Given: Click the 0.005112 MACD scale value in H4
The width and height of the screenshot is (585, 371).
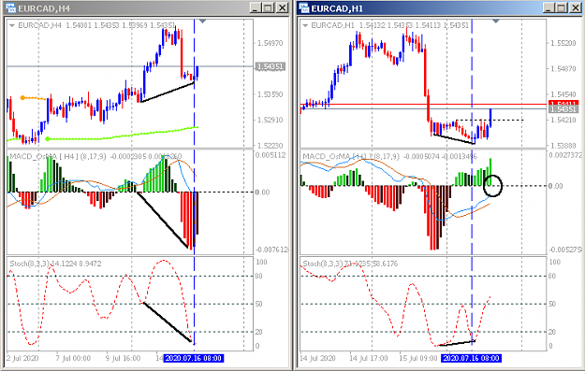Looking at the screenshot, I should click(271, 155).
